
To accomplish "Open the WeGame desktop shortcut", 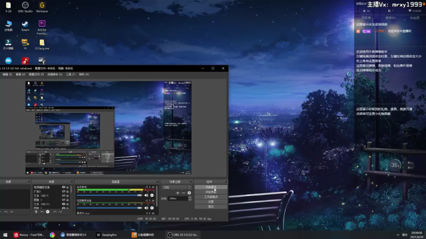I will 42,7.
